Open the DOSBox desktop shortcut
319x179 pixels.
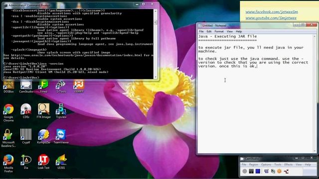[8, 87]
